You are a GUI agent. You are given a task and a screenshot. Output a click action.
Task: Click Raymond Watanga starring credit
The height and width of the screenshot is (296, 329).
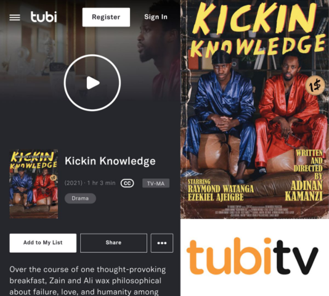221,189
